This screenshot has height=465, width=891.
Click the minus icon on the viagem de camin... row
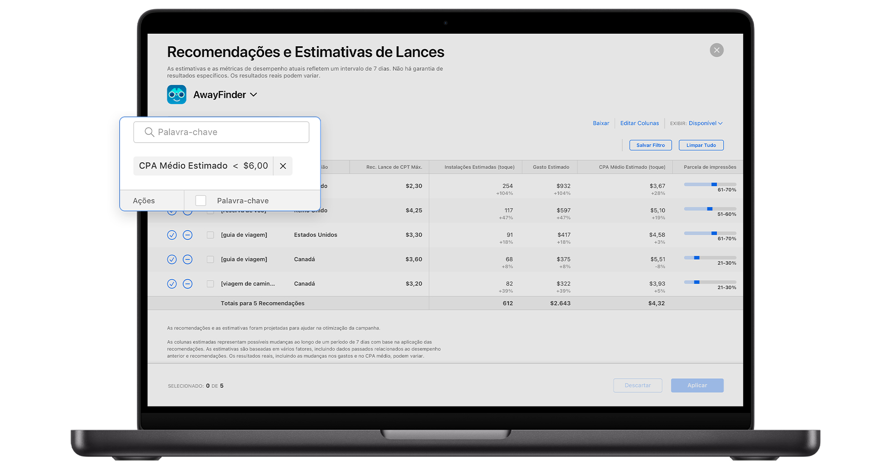point(187,284)
